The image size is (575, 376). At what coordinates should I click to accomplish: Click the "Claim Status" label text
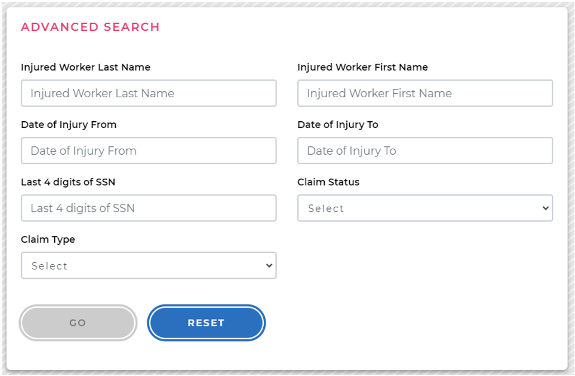[x=329, y=182]
